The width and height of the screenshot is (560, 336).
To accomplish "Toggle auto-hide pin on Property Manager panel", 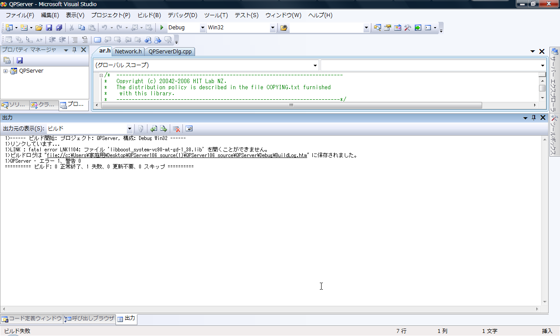I will pyautogui.click(x=74, y=50).
